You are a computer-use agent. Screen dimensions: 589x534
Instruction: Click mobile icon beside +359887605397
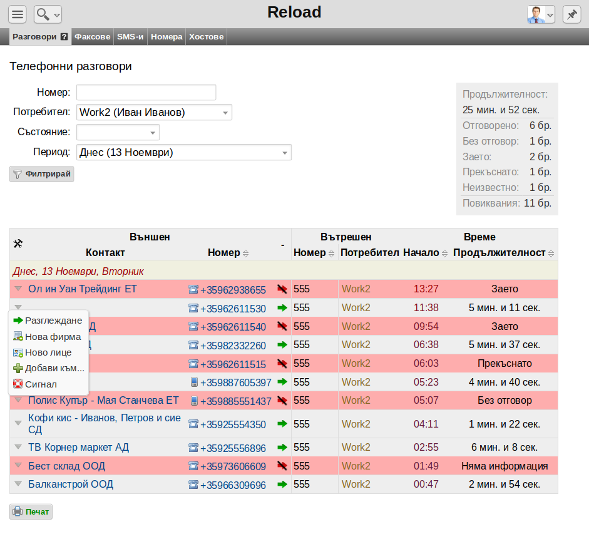coord(194,382)
